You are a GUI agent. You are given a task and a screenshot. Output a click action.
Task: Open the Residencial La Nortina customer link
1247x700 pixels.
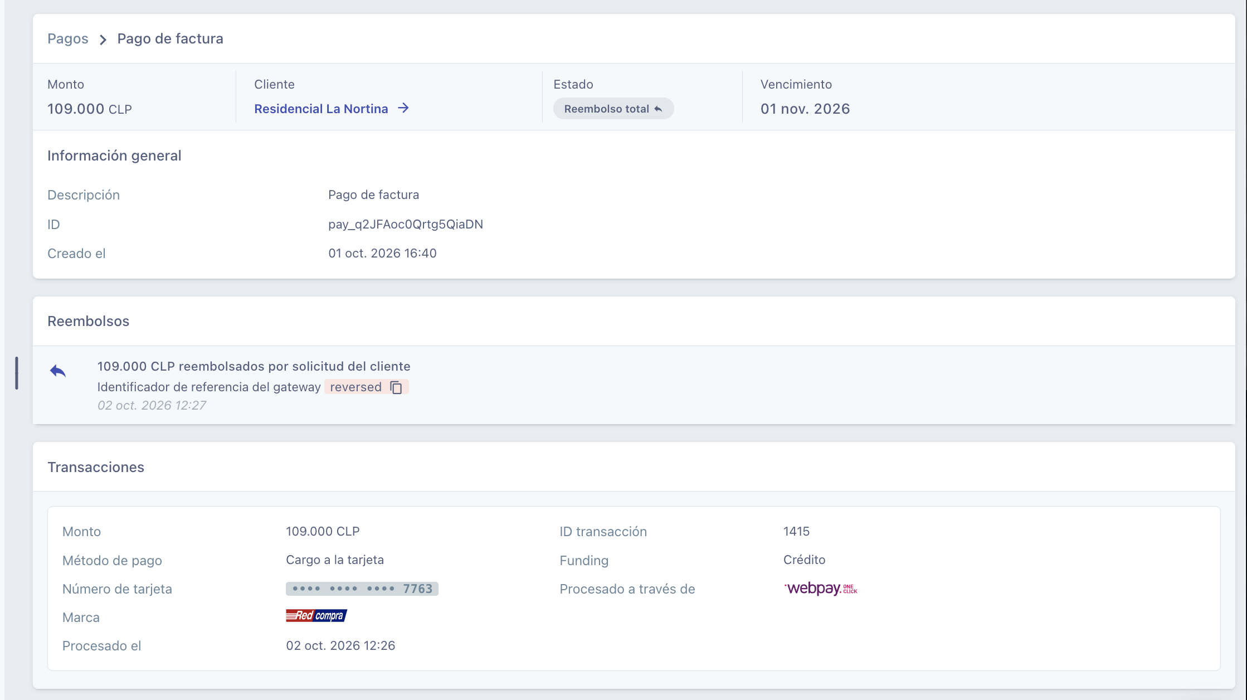321,109
